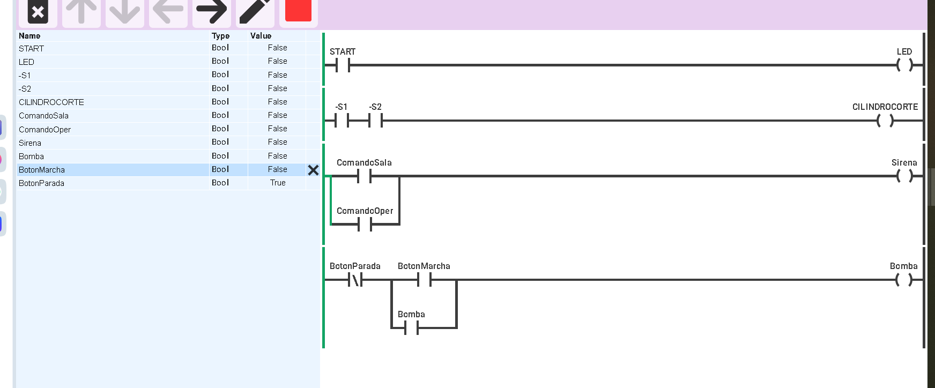Toggle the -S2 contact
935x388 pixels.
pyautogui.click(x=375, y=121)
